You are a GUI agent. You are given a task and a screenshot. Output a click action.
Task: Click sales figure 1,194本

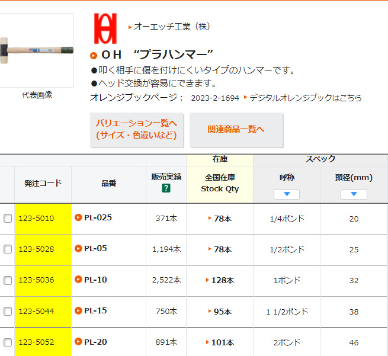click(x=166, y=249)
